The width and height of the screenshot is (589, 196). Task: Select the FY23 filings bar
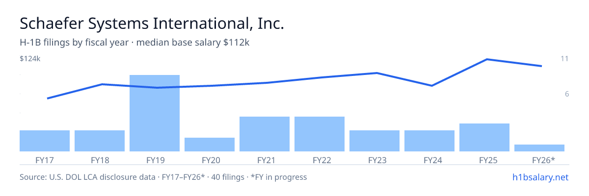tap(375, 141)
